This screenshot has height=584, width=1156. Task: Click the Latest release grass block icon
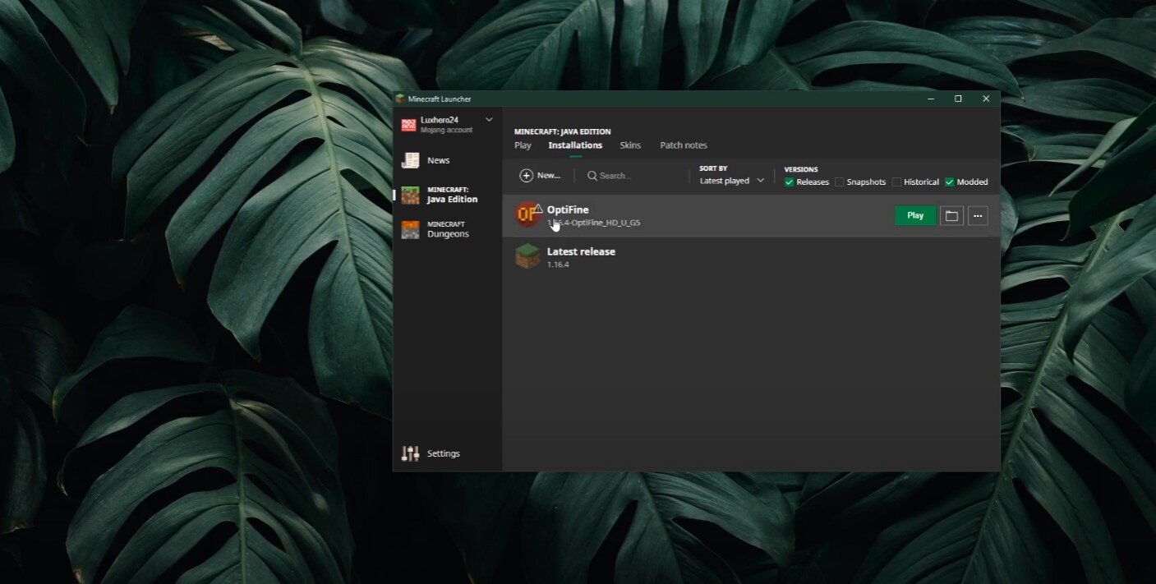pyautogui.click(x=527, y=256)
